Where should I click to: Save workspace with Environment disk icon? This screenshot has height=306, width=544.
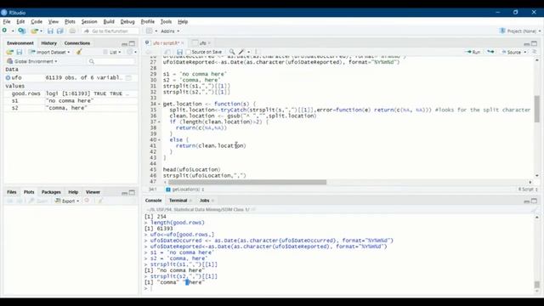click(x=19, y=52)
